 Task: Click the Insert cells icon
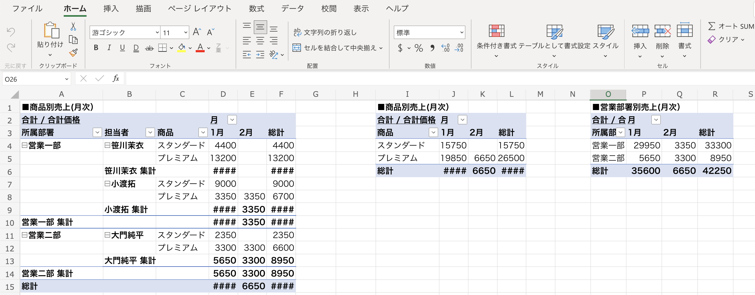point(640,31)
